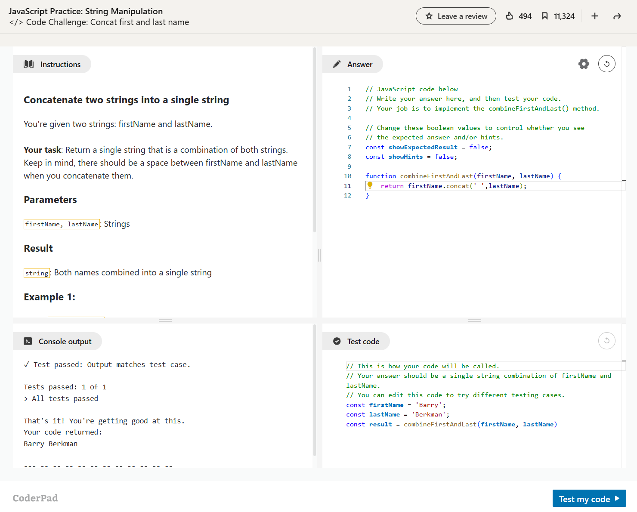This screenshot has height=512, width=637.
Task: Run tests with Test my code
Action: [589, 499]
